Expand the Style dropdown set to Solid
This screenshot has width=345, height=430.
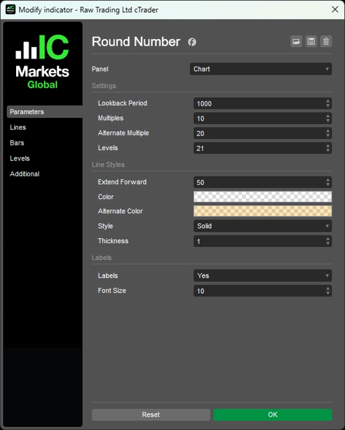point(262,226)
